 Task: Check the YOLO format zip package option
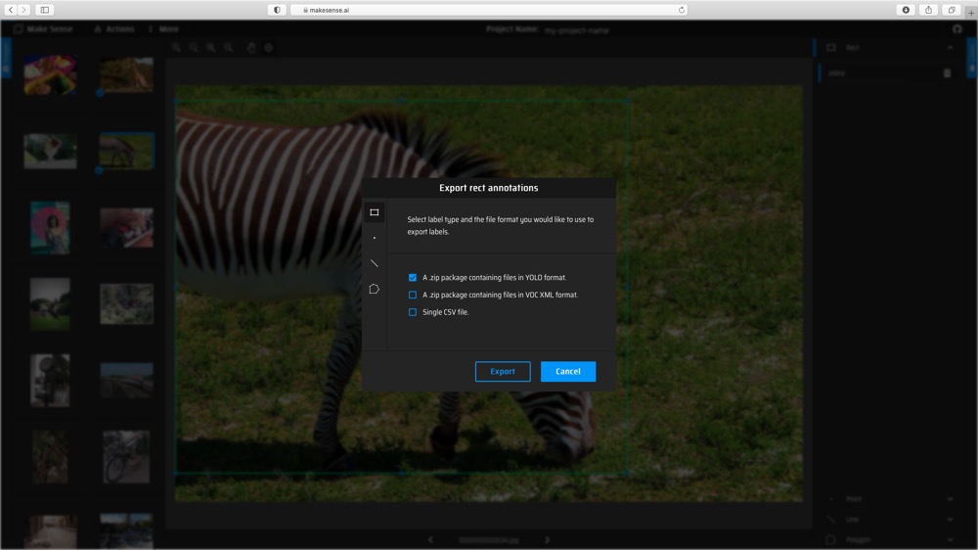click(413, 278)
